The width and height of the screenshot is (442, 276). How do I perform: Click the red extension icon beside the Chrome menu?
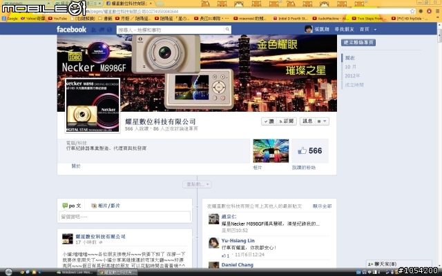[429, 11]
